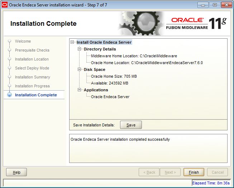
Task: Select the Oracle Home Size: 705 MB row
Action: (x=114, y=76)
